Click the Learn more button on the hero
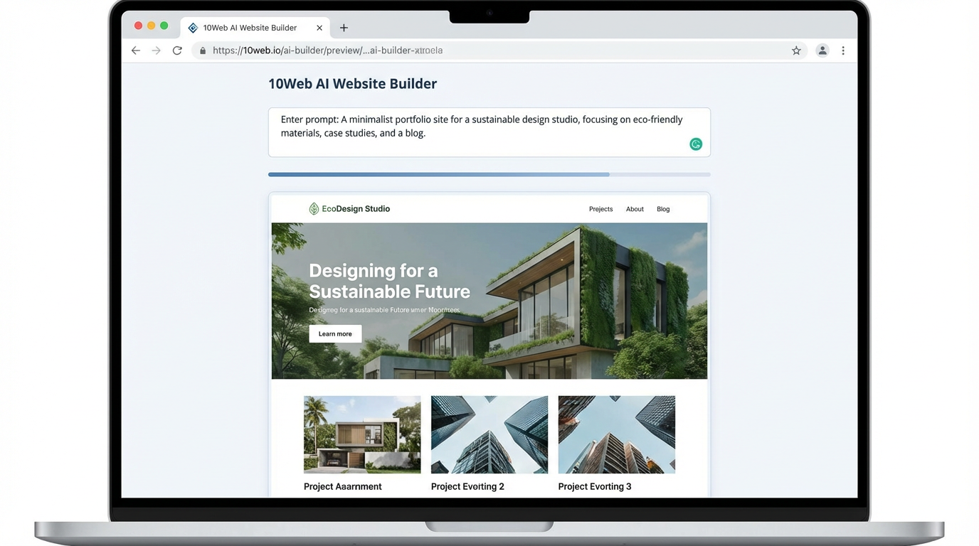The image size is (979, 546). click(335, 333)
